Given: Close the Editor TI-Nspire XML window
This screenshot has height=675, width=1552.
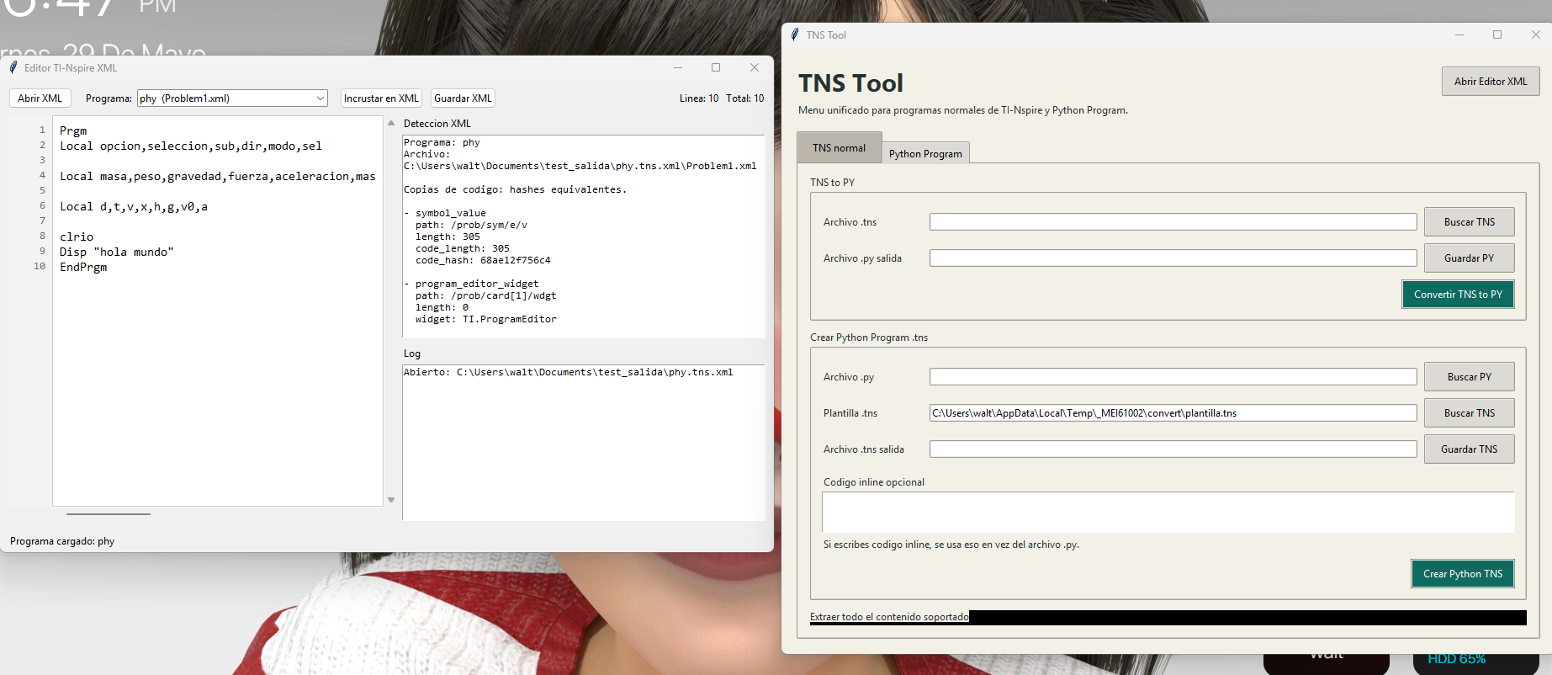Looking at the screenshot, I should click(x=755, y=67).
